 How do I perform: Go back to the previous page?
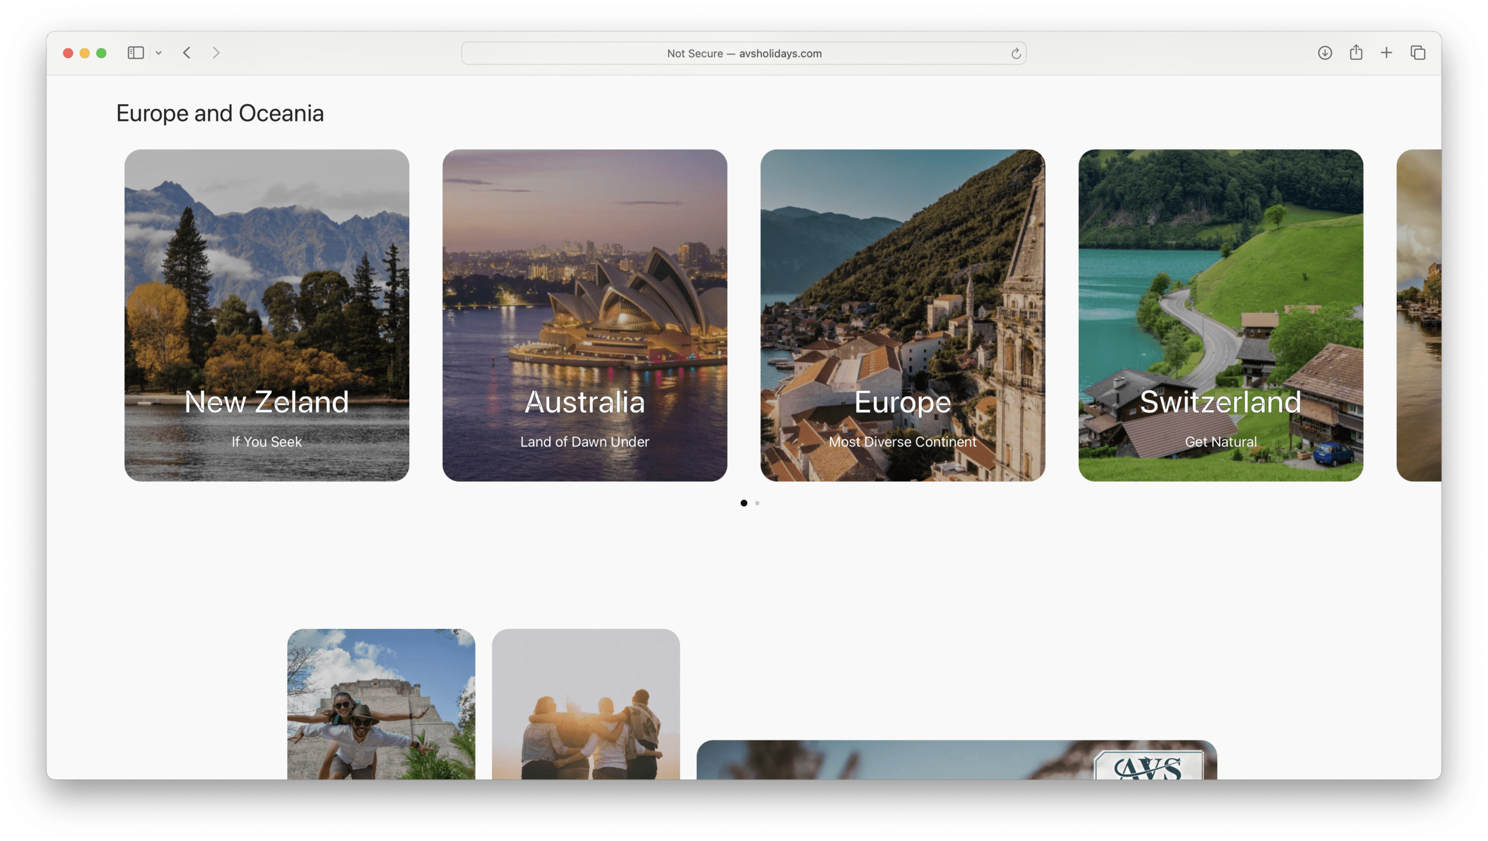187,53
